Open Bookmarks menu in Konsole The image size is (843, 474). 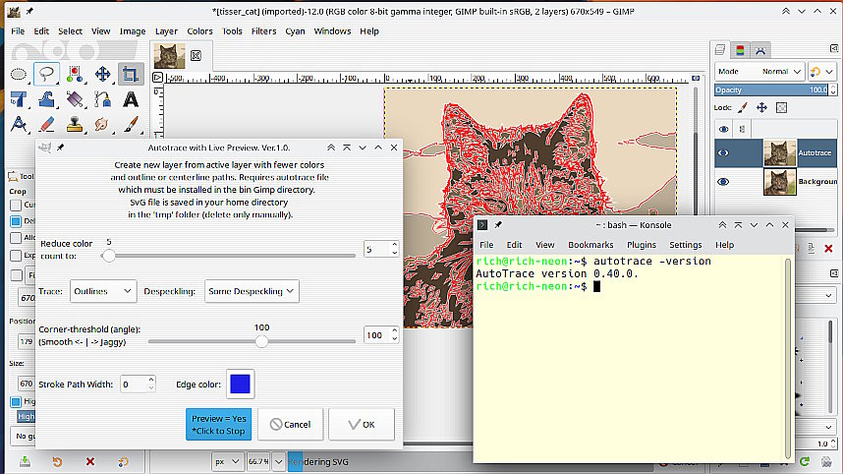click(590, 245)
